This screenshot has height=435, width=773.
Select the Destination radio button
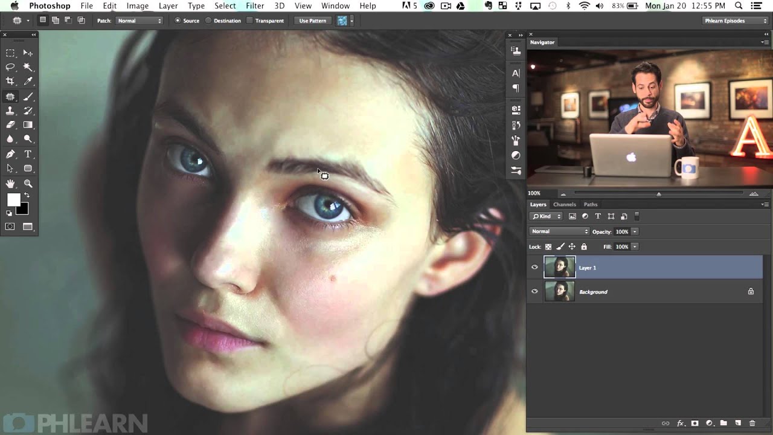208,21
